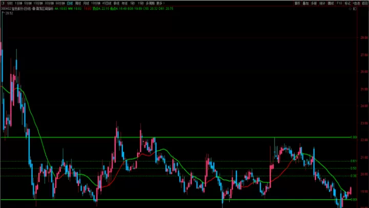Switch to the 60分钟 chart tab
The height and width of the screenshot is (208, 369).
point(60,3)
